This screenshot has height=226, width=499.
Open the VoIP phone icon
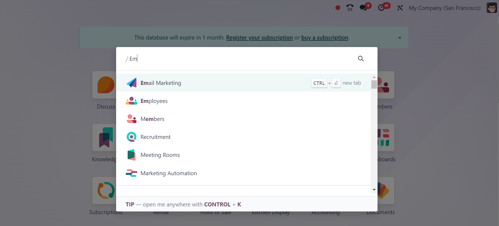coord(350,8)
